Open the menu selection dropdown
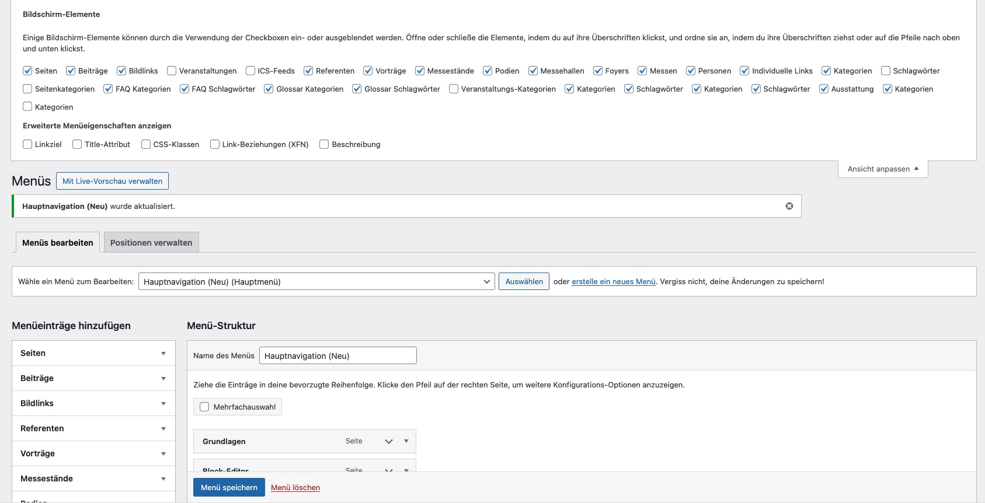 (316, 282)
